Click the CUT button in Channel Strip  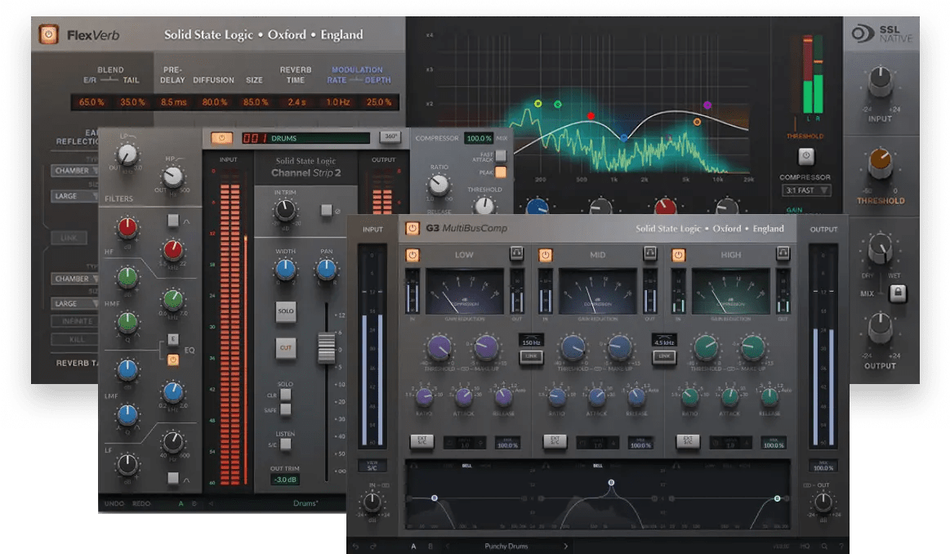286,348
